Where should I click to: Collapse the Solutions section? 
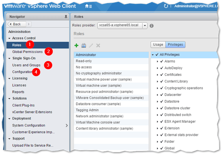(x=9, y=99)
